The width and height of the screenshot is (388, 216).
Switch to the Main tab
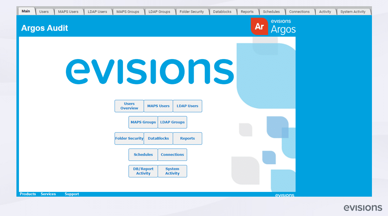[26, 11]
